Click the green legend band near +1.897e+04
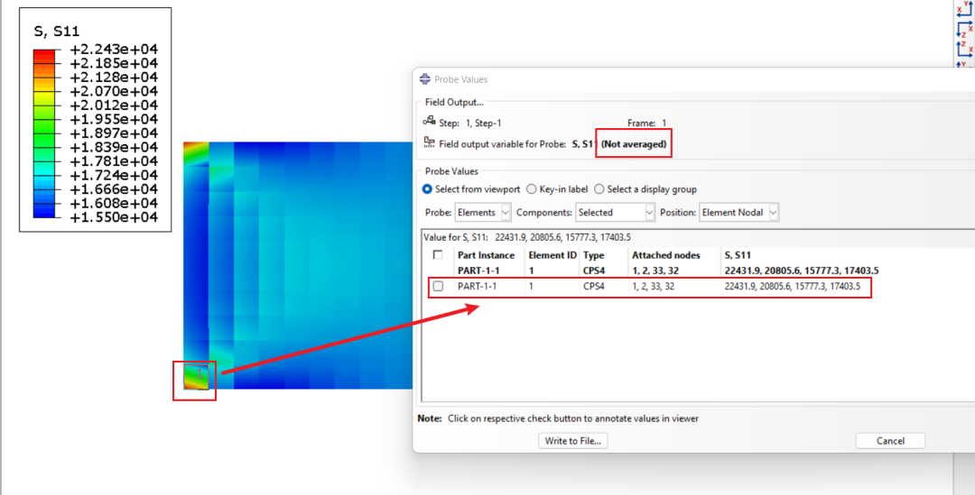This screenshot has height=495, width=975. [43, 133]
